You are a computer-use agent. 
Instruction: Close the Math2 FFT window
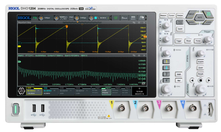pos(144,56)
